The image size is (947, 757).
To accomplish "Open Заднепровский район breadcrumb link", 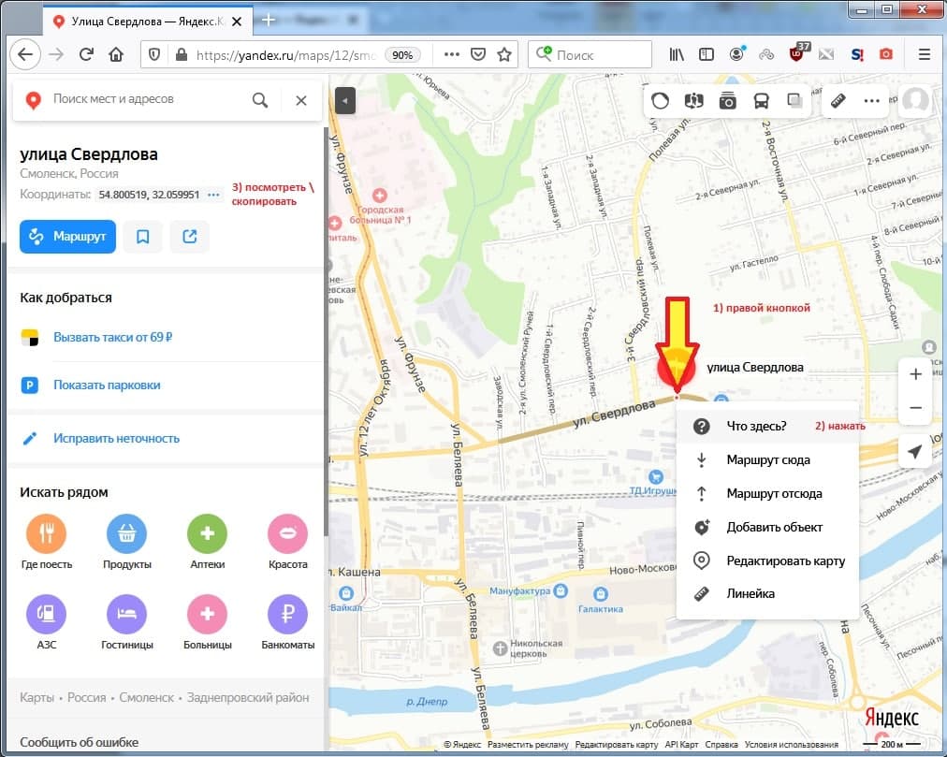I will point(248,697).
